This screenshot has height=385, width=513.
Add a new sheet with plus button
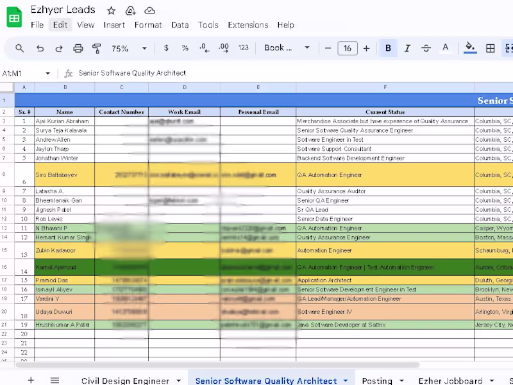coord(31,380)
